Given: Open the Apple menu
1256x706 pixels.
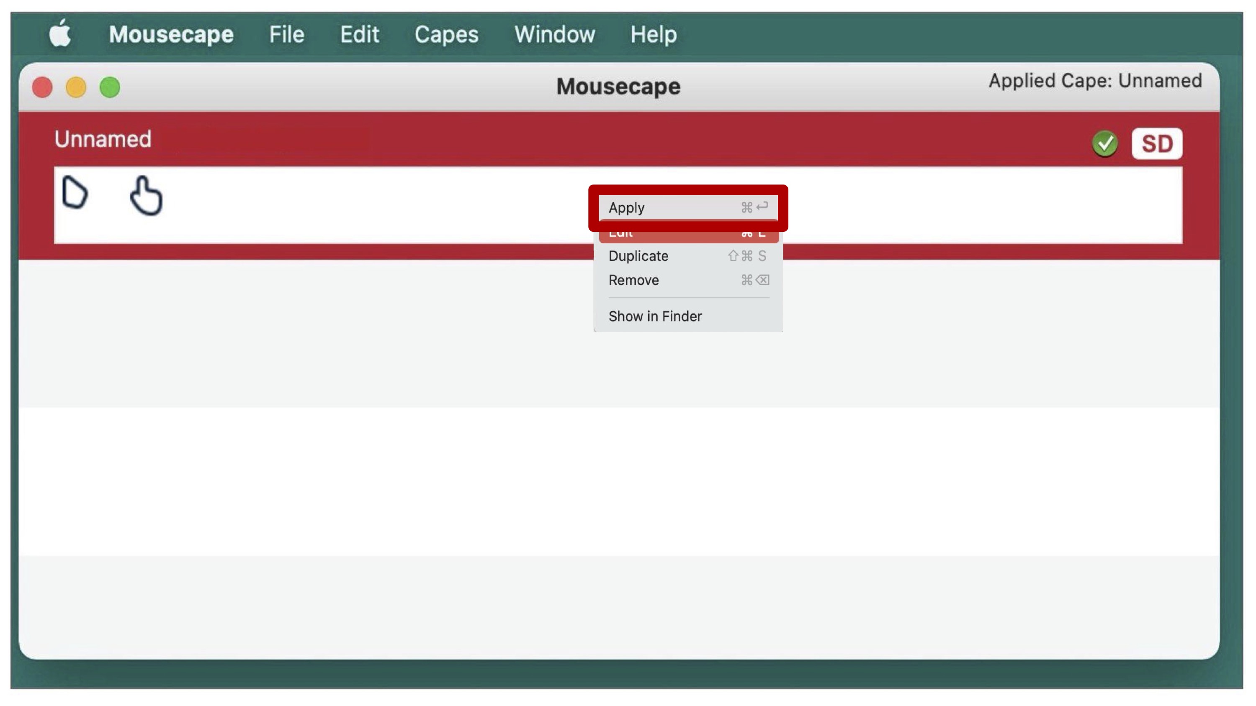Looking at the screenshot, I should 60,33.
